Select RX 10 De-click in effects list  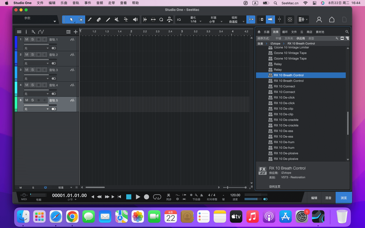pyautogui.click(x=284, y=98)
